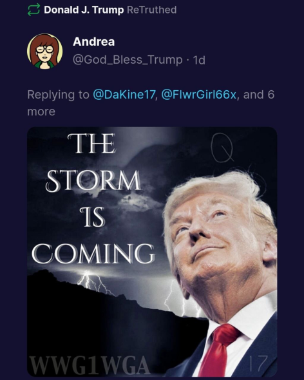Click the number 17 in the image corner

tap(258, 363)
